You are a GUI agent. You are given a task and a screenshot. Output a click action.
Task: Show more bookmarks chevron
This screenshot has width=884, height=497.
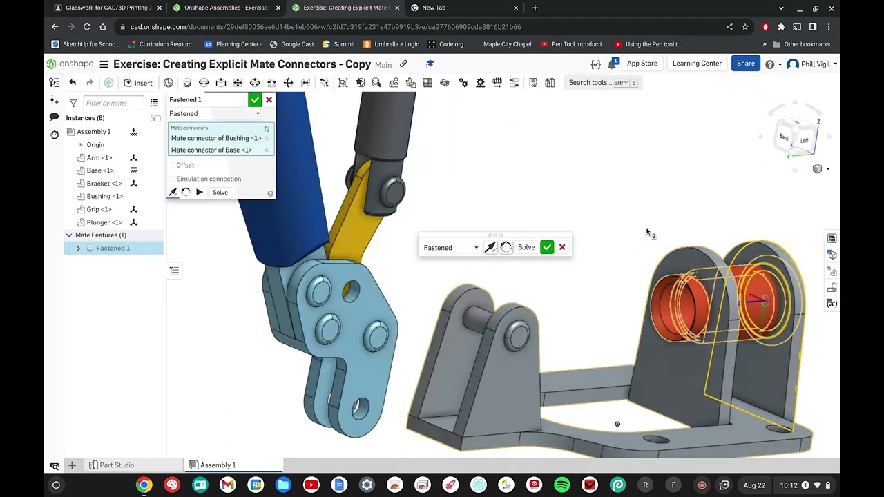[x=764, y=44]
